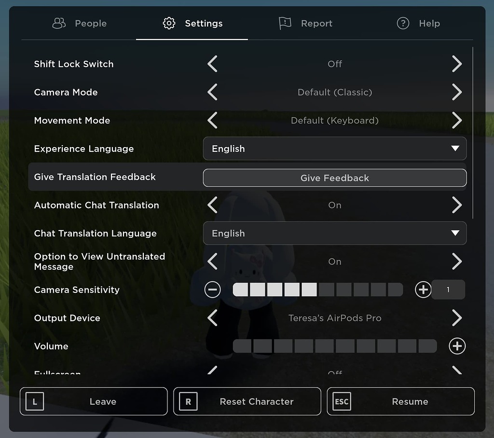Toggle Shift Lock Switch on
The height and width of the screenshot is (438, 494).
(457, 64)
